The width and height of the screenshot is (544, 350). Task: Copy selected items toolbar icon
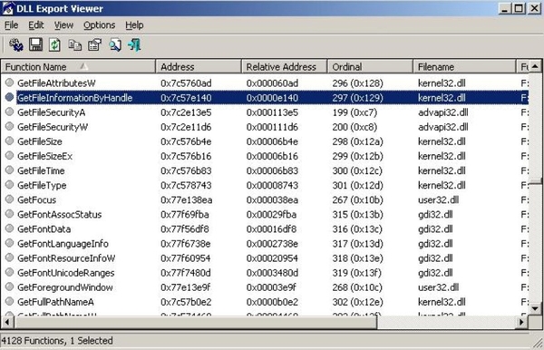[74, 45]
